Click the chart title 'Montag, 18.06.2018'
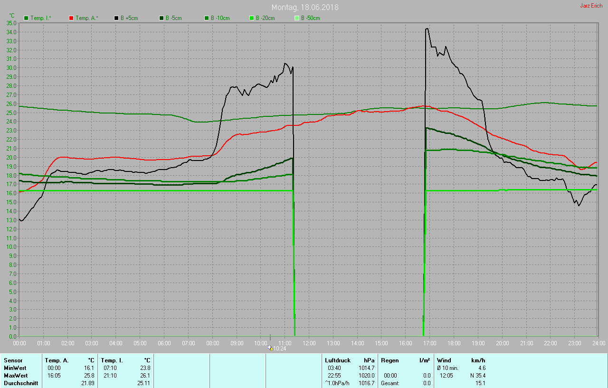Viewport: 608px width, 388px height. [x=305, y=7]
